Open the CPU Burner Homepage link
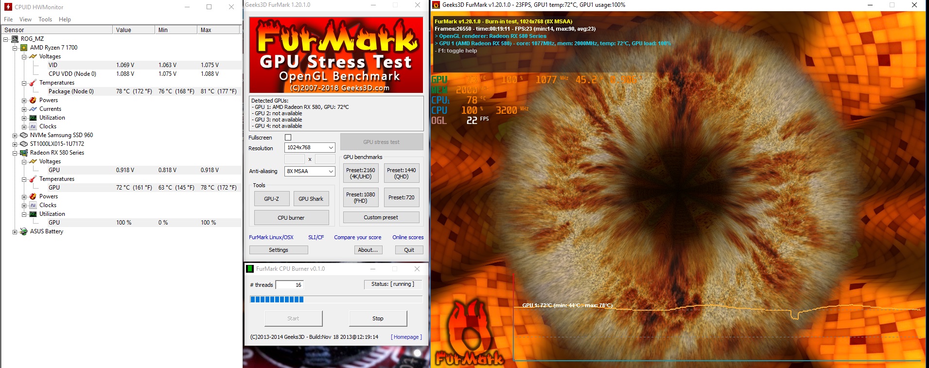Image resolution: width=929 pixels, height=368 pixels. click(406, 337)
